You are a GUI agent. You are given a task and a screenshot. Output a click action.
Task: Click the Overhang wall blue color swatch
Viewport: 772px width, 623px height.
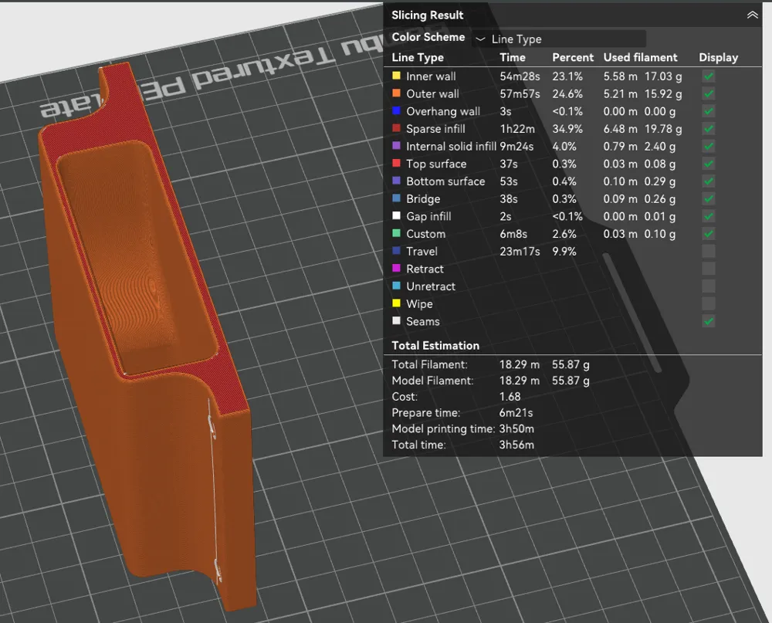(396, 111)
